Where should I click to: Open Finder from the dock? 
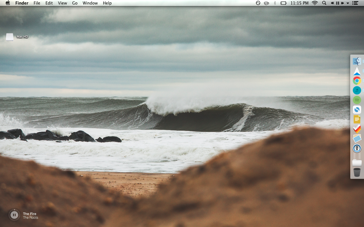pos(357,61)
